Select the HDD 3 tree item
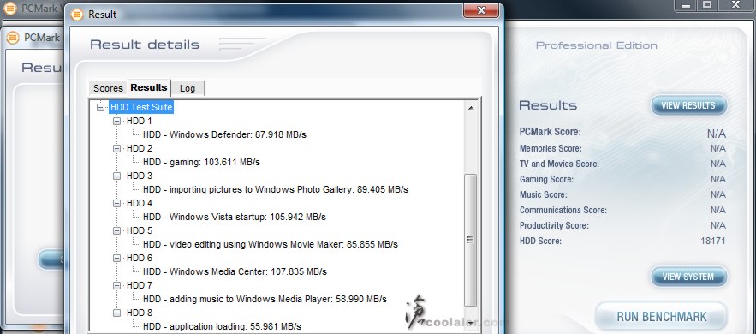The image size is (756, 334). point(140,176)
